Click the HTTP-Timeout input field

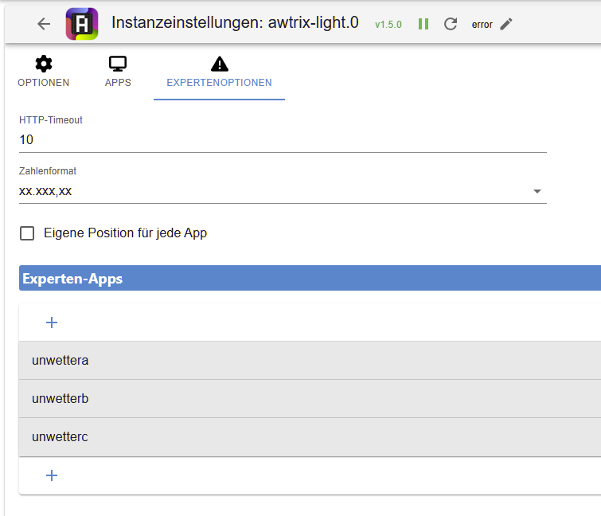pyautogui.click(x=283, y=139)
